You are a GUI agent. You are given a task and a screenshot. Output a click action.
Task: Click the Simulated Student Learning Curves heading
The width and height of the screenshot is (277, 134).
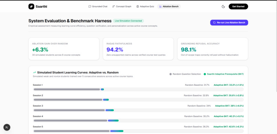pos(78,72)
